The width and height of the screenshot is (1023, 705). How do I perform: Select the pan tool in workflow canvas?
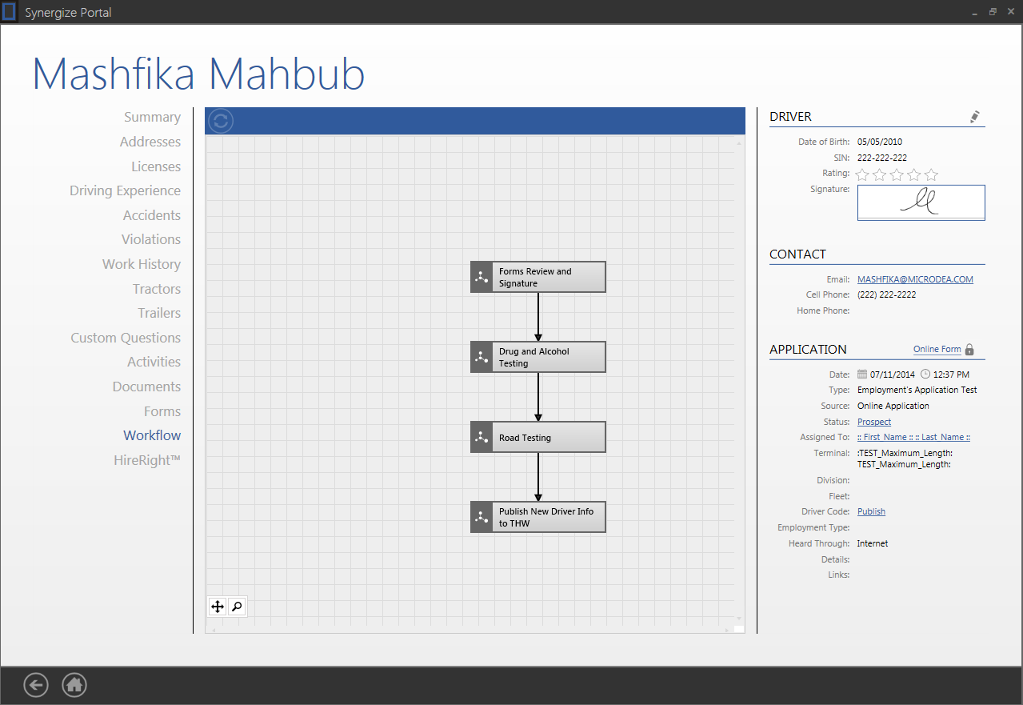tap(217, 607)
